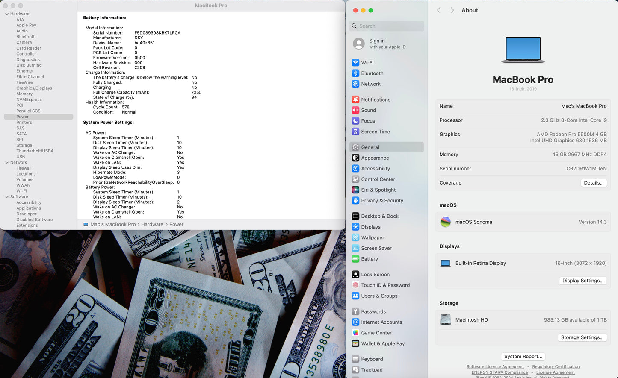Open Bluetooth settings via its sidebar icon
The width and height of the screenshot is (618, 378).
[355, 73]
